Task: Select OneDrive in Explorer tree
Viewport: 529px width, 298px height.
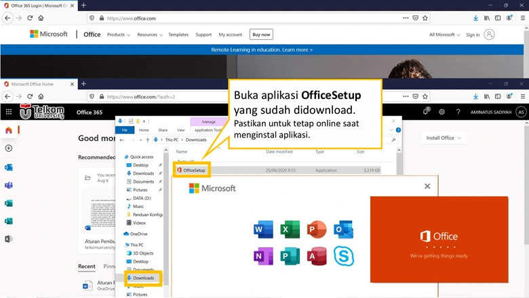Action: click(x=138, y=234)
